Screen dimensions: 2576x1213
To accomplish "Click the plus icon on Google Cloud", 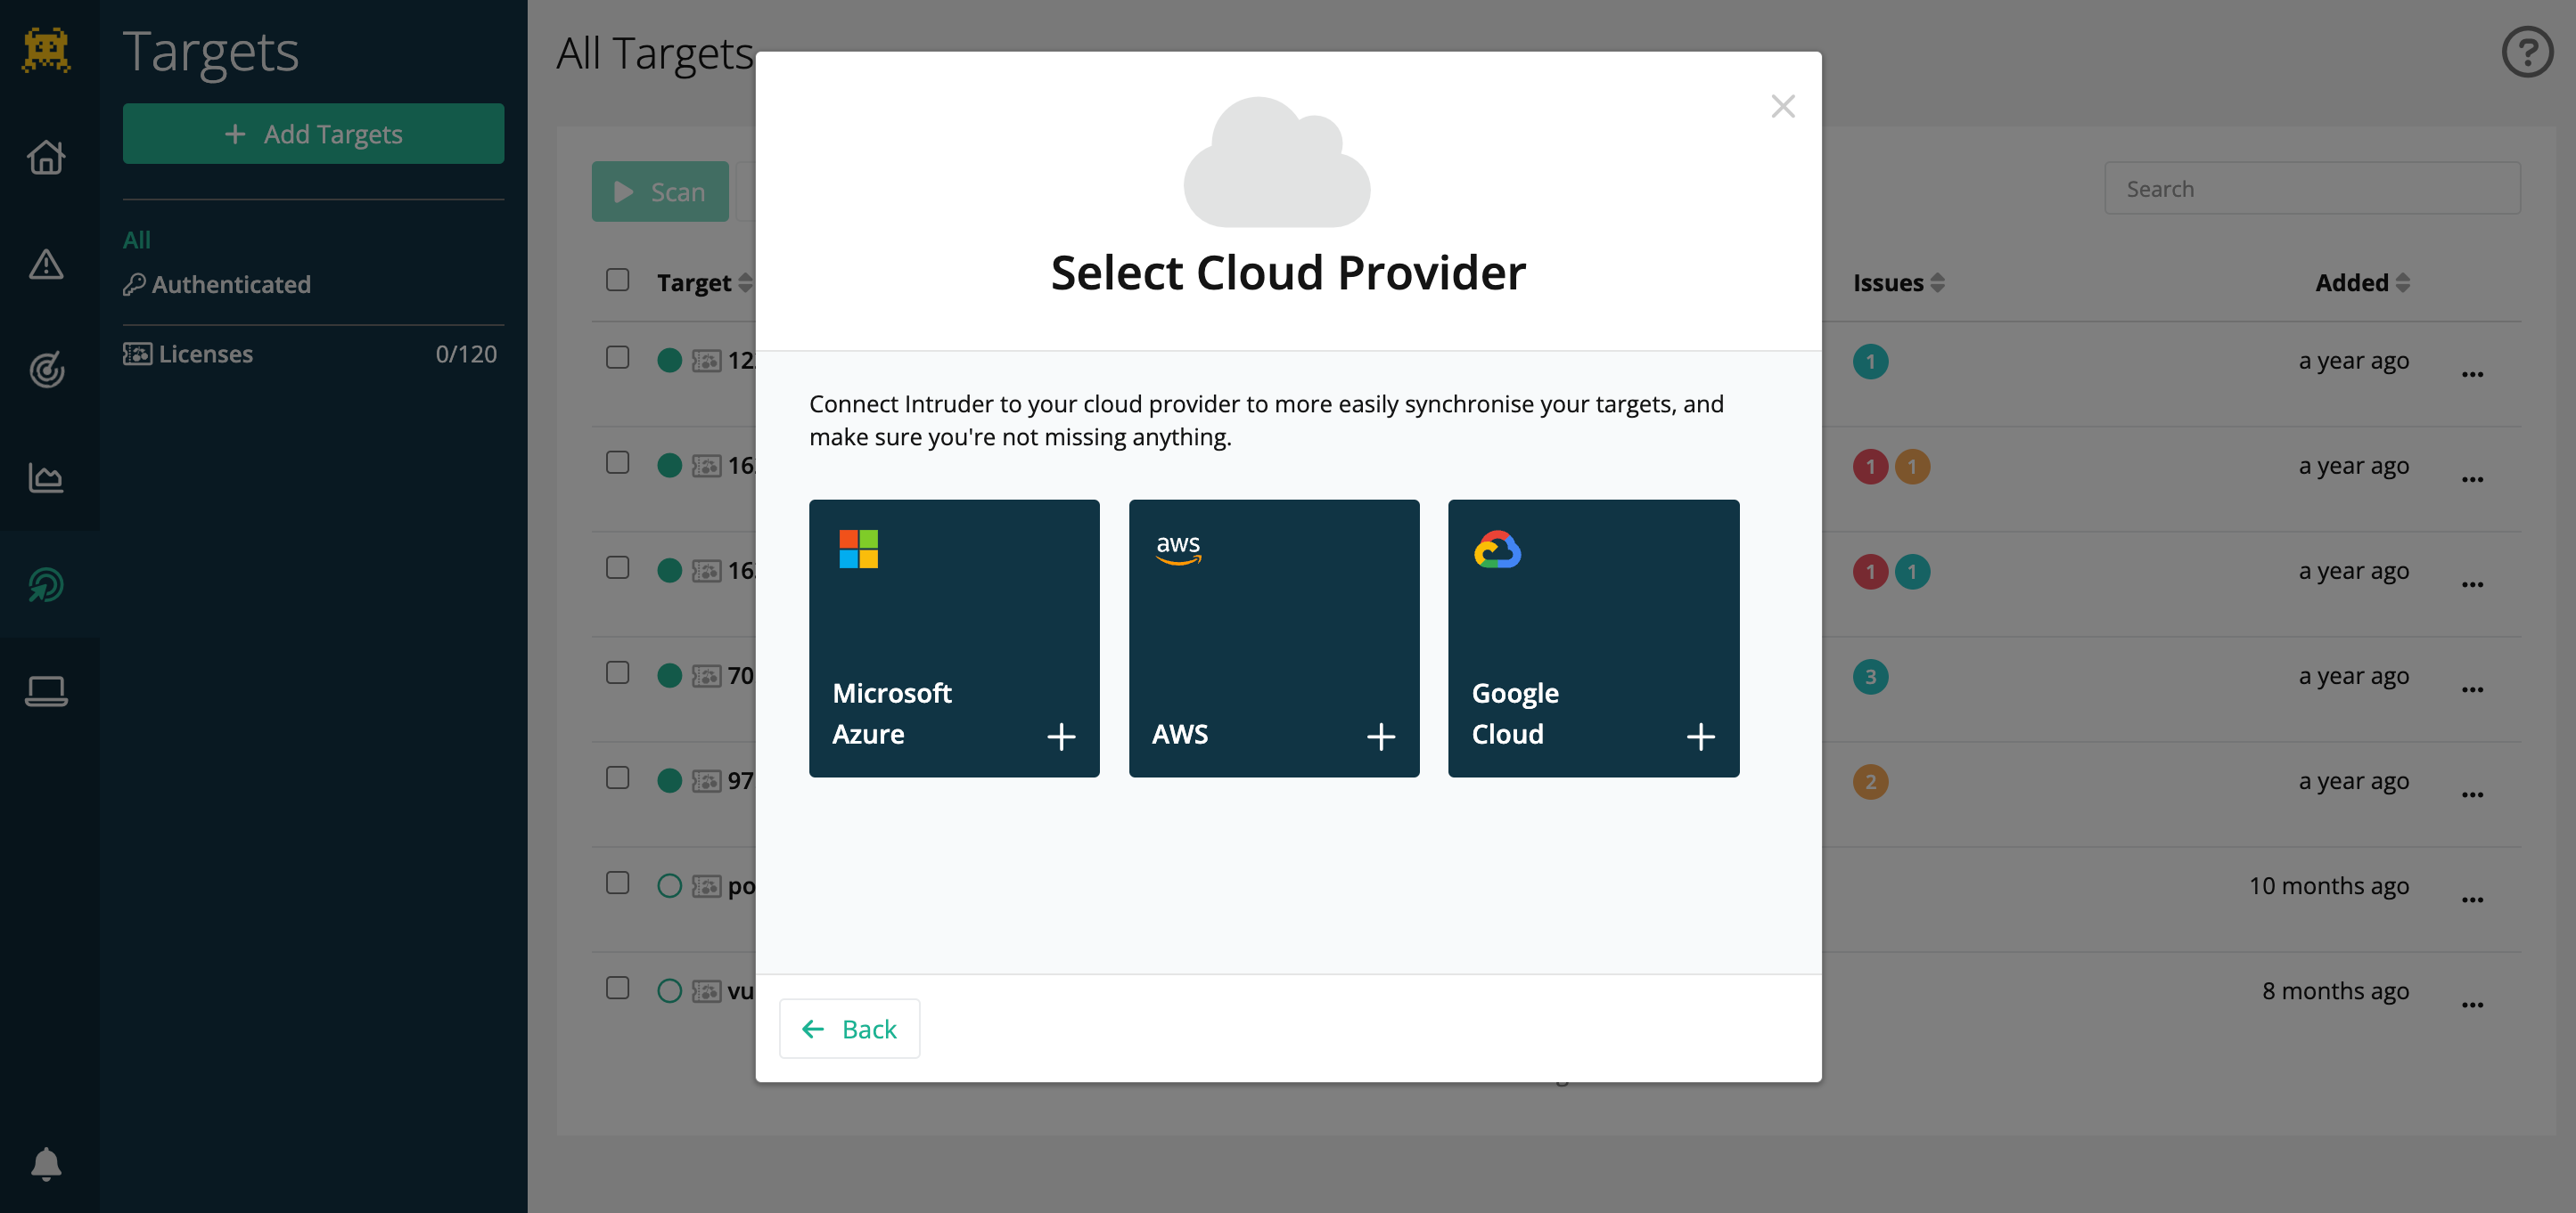I will pos(1701,737).
